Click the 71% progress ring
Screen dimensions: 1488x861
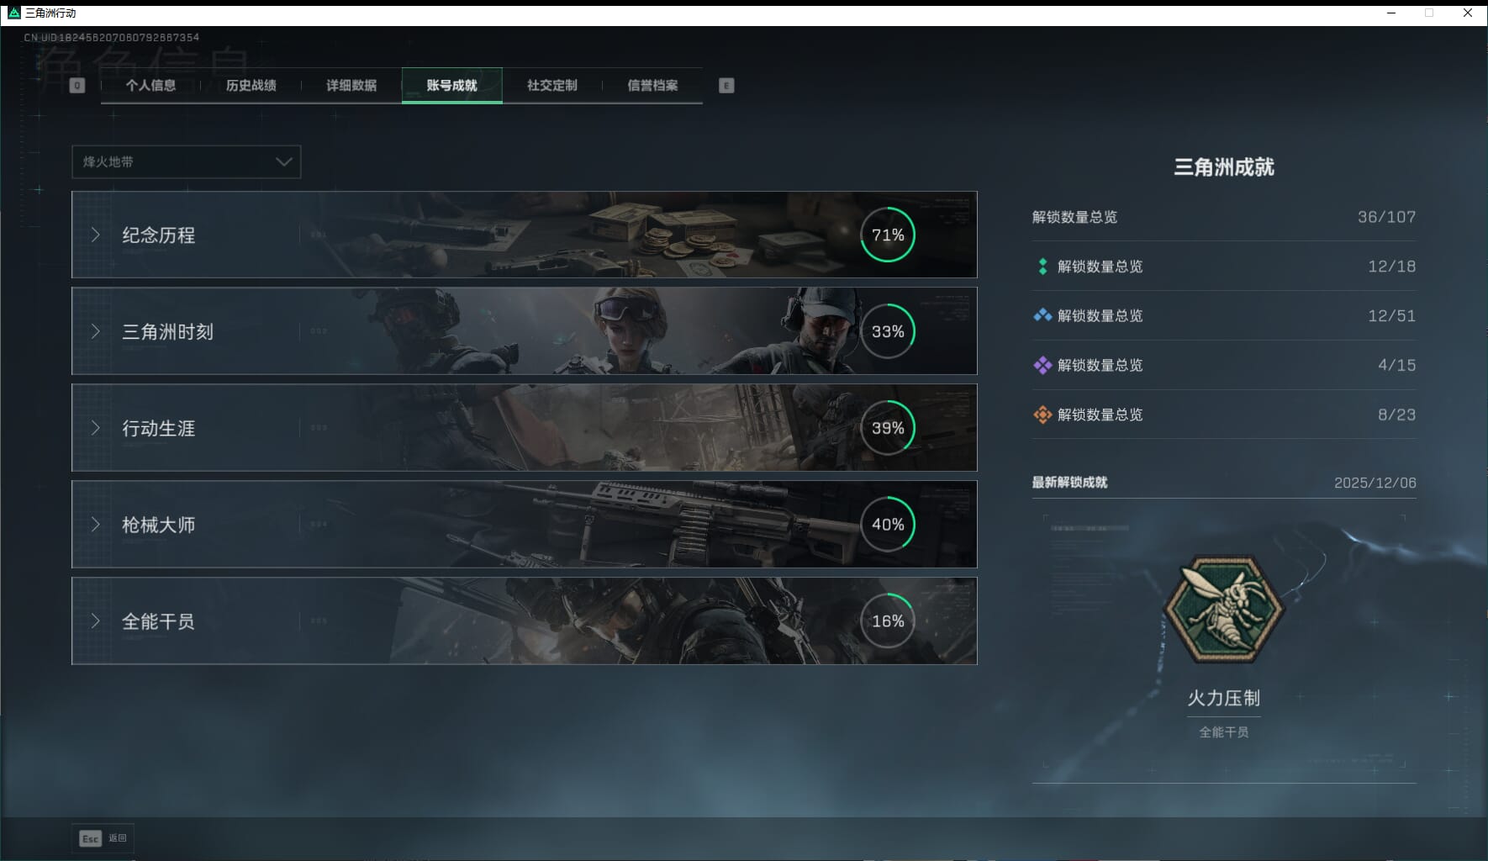click(887, 235)
